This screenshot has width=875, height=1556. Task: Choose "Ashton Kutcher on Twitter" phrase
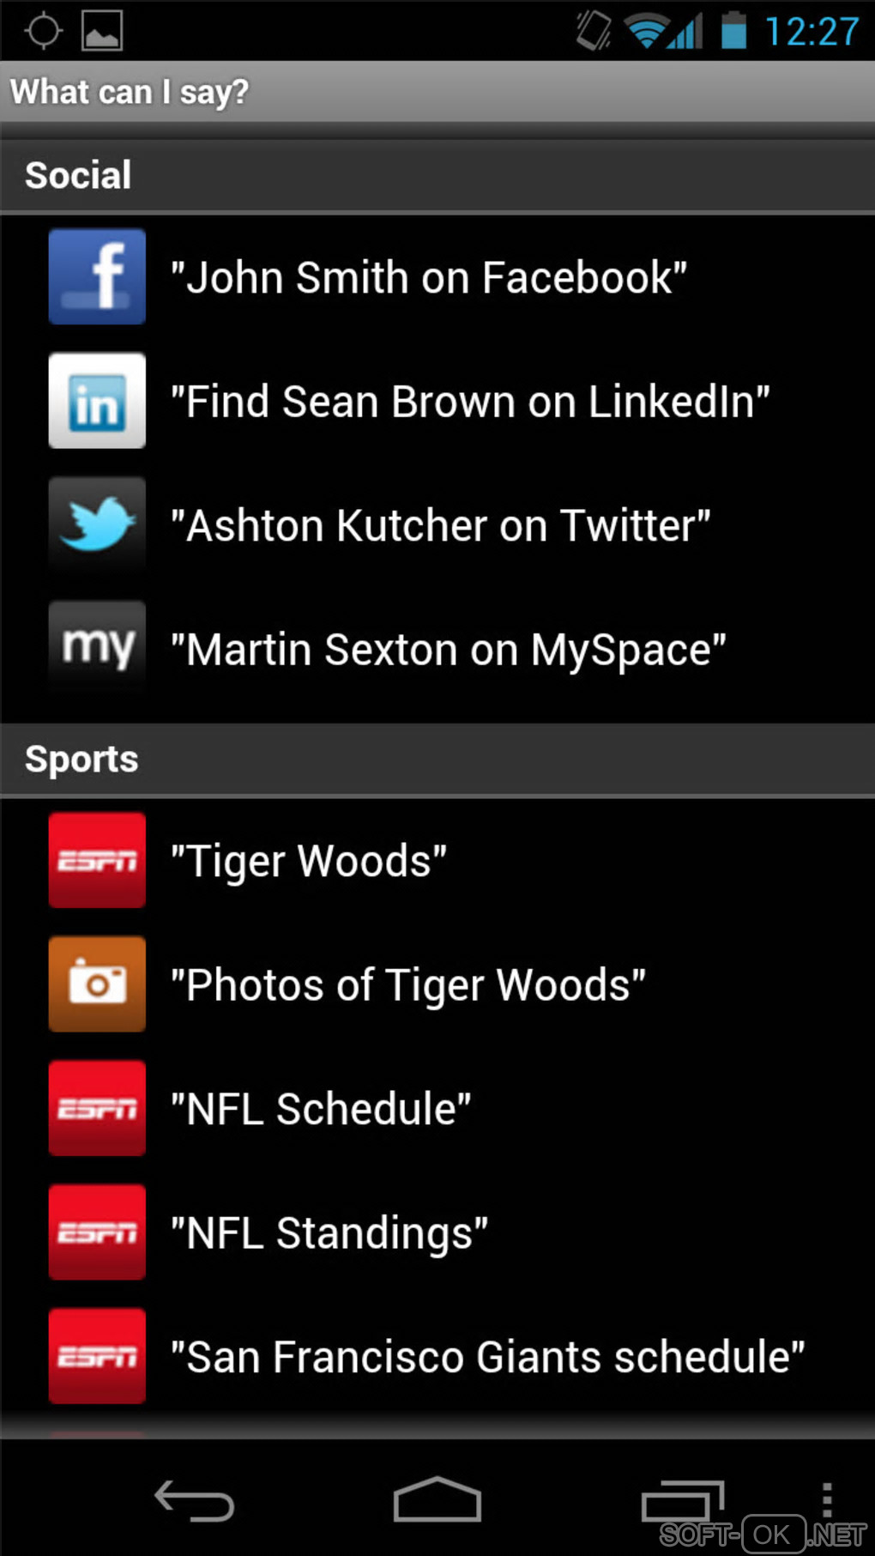(440, 525)
